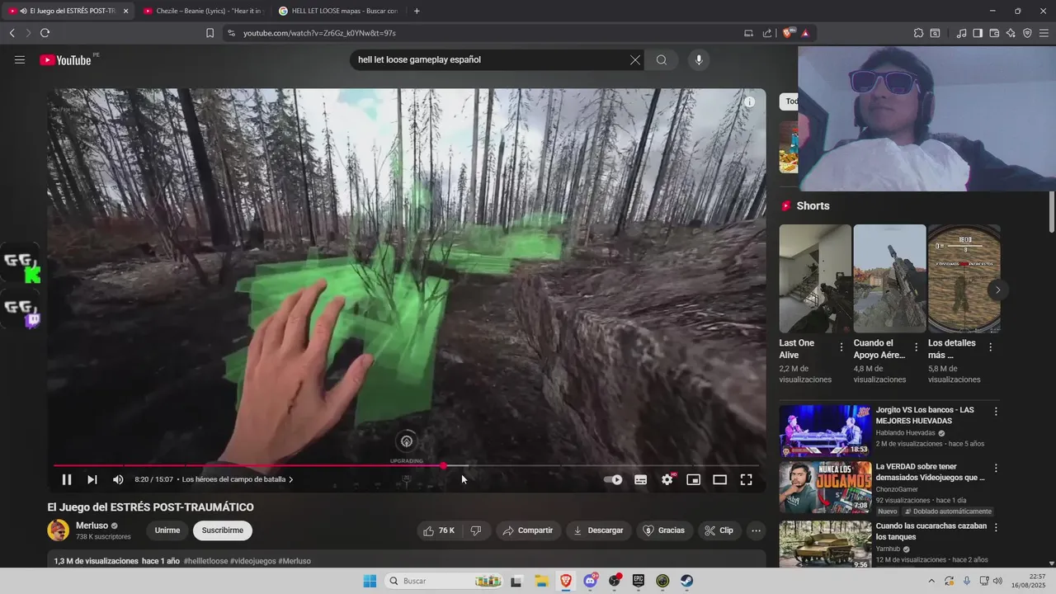This screenshot has width=1056, height=594.
Task: Show next Shorts with the arrow
Action: click(x=997, y=290)
